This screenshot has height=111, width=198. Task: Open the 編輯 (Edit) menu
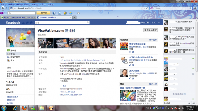[x=11, y=5]
